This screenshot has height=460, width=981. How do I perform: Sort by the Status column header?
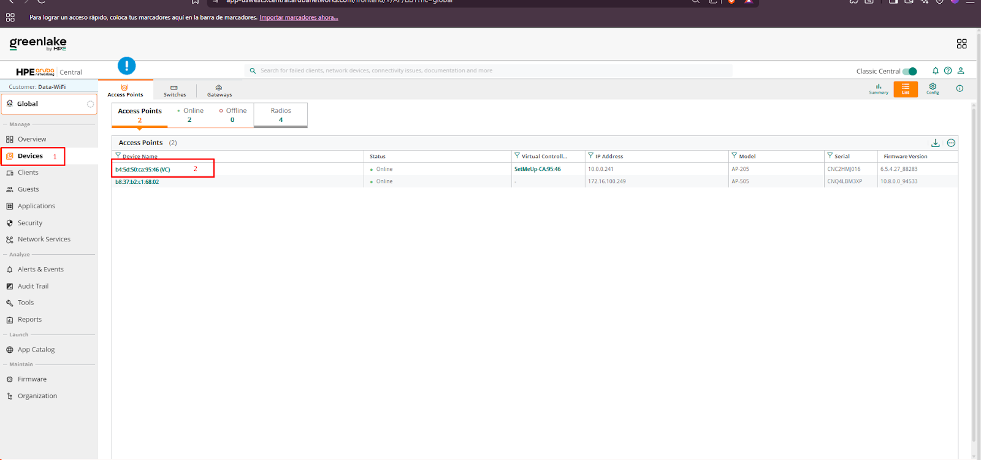point(378,156)
